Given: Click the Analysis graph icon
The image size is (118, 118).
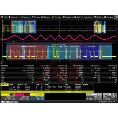Looking at the screenshot, I should pos(83,17).
